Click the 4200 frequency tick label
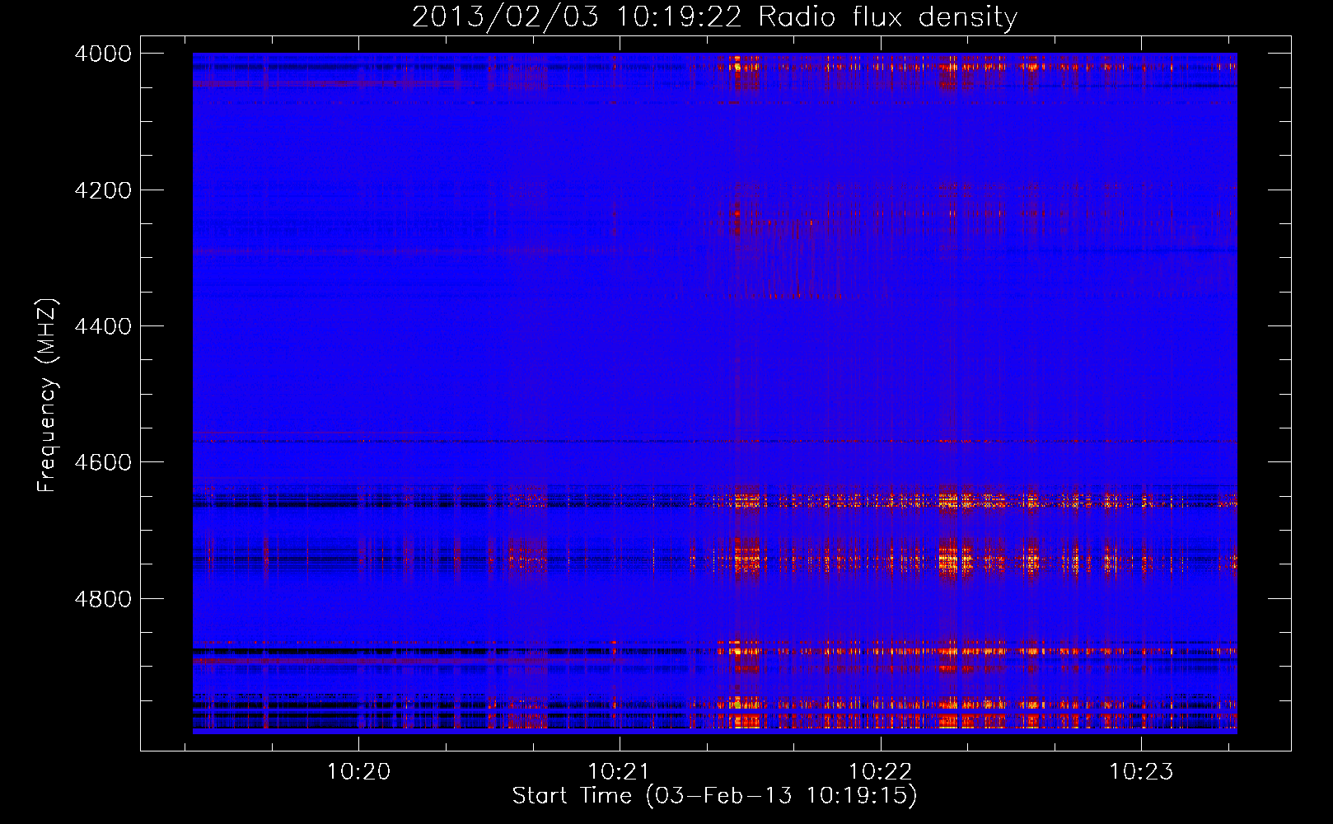The width and height of the screenshot is (1333, 824). click(103, 190)
